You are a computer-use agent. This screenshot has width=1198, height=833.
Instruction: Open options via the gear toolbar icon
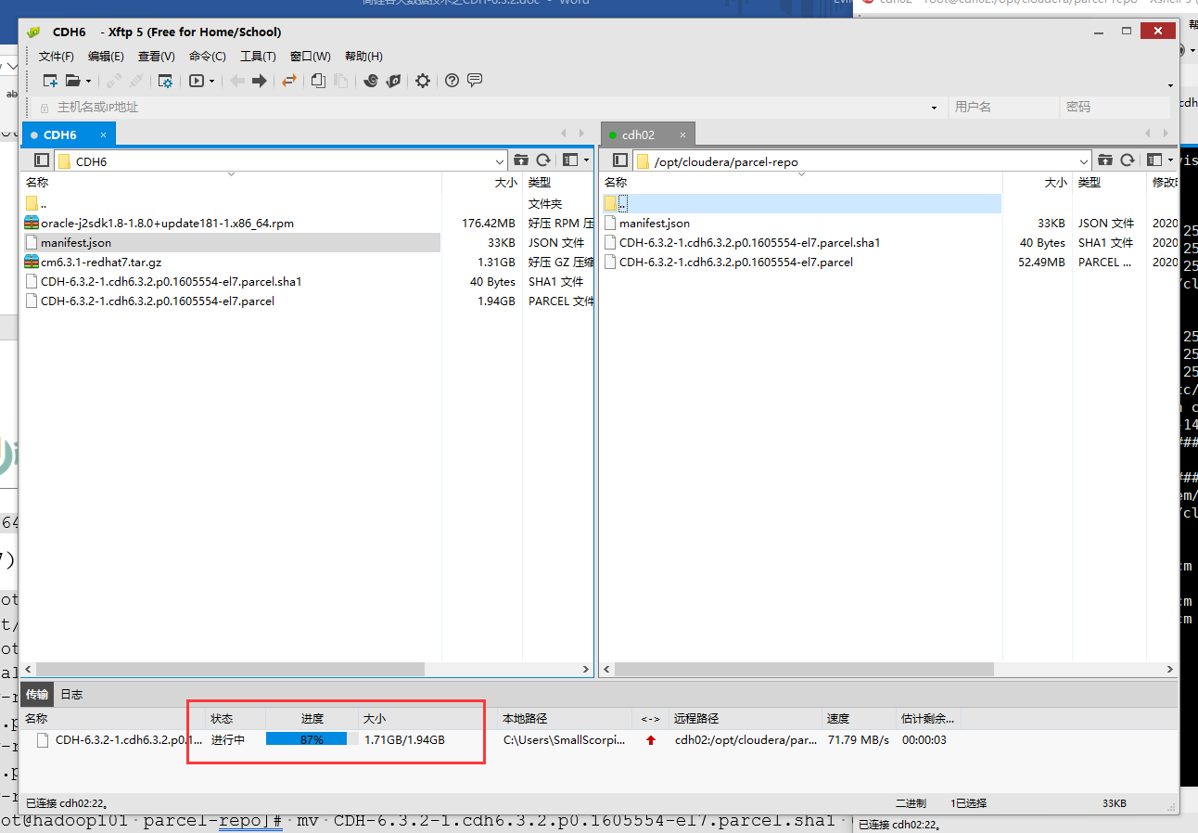tap(423, 81)
